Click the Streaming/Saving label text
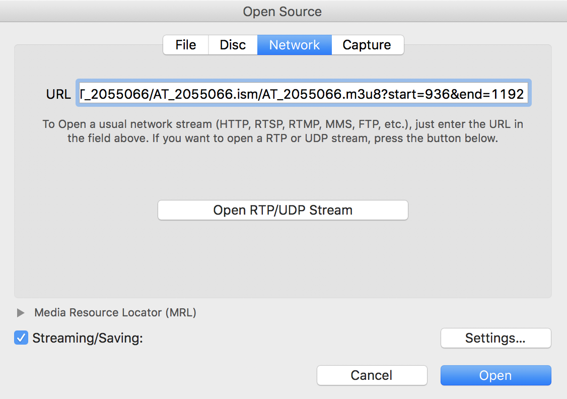The height and width of the screenshot is (399, 567). (x=88, y=338)
